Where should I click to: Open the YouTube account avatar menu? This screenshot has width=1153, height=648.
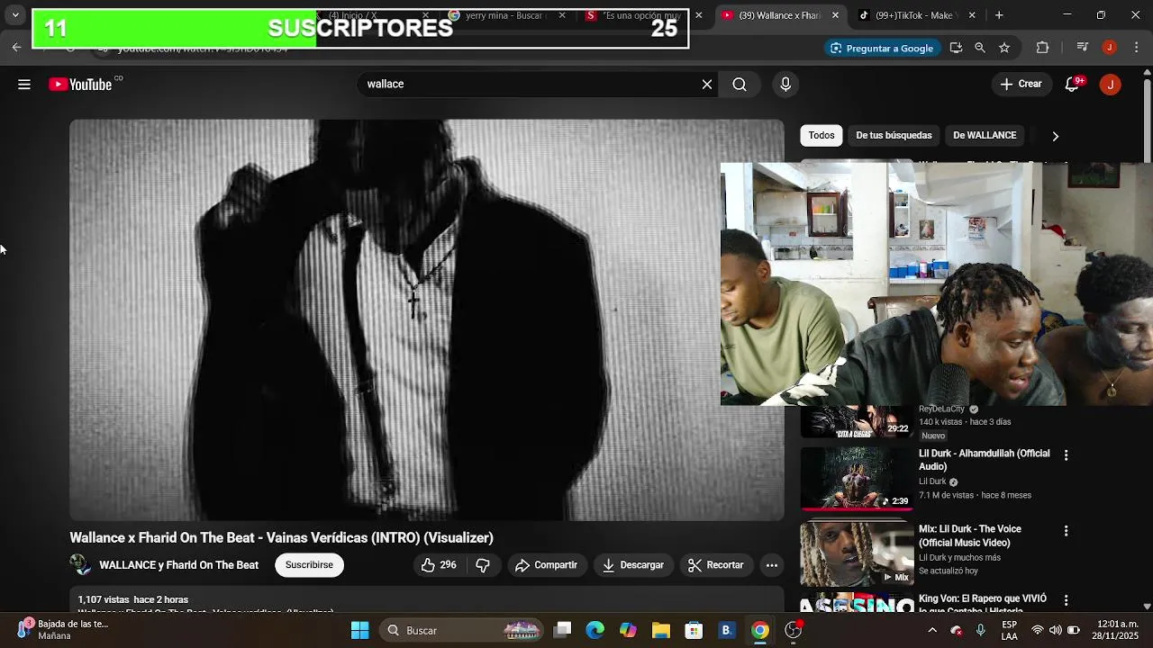point(1111,85)
